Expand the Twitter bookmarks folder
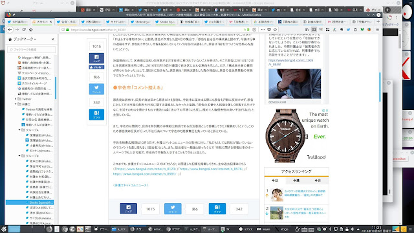Viewport: 414px width, 233px height. [16, 99]
